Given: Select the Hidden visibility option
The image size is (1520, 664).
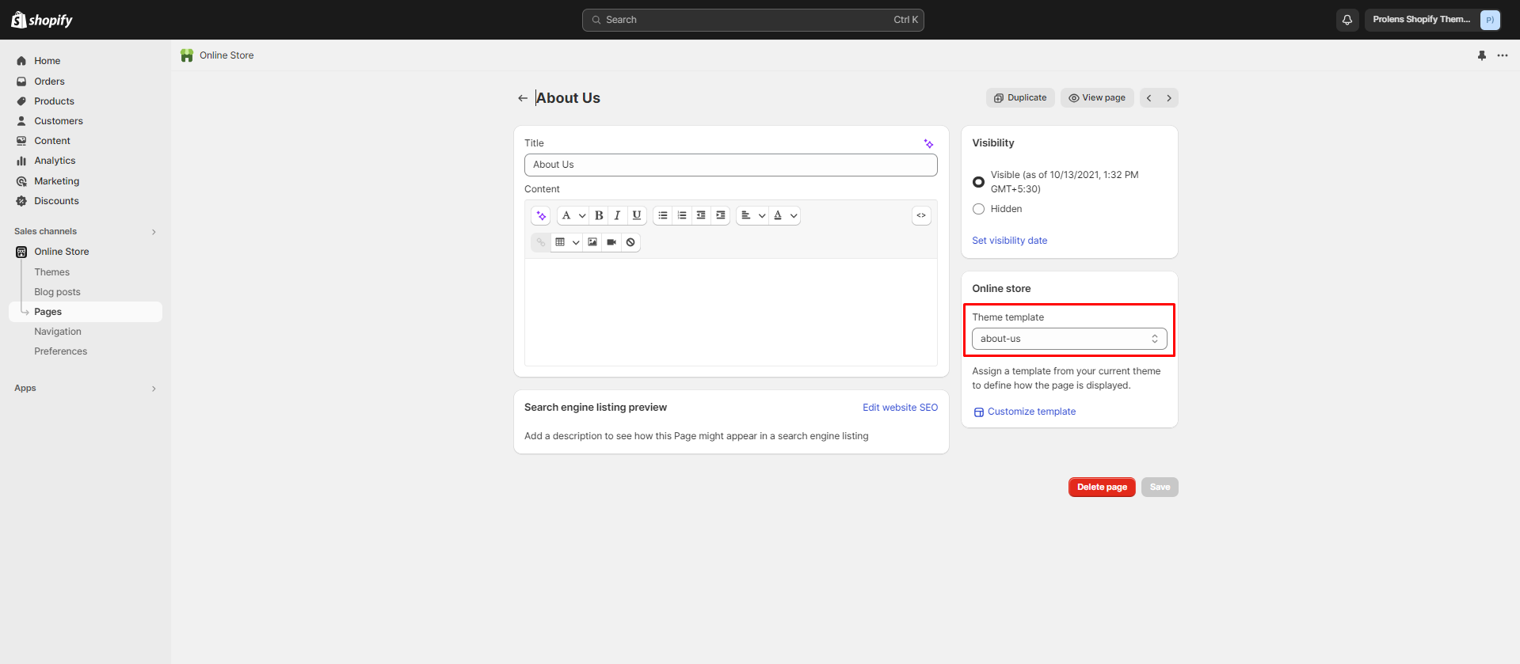Looking at the screenshot, I should (979, 209).
